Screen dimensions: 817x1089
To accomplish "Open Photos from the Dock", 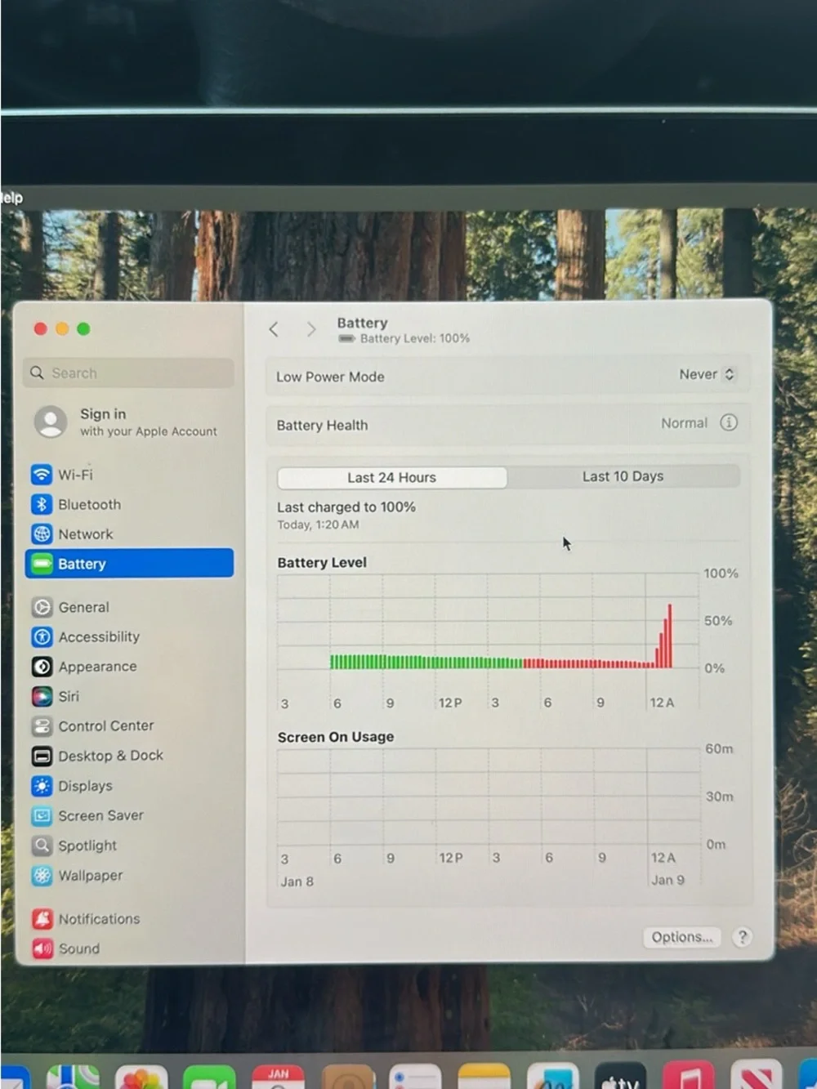I will click(141, 1078).
